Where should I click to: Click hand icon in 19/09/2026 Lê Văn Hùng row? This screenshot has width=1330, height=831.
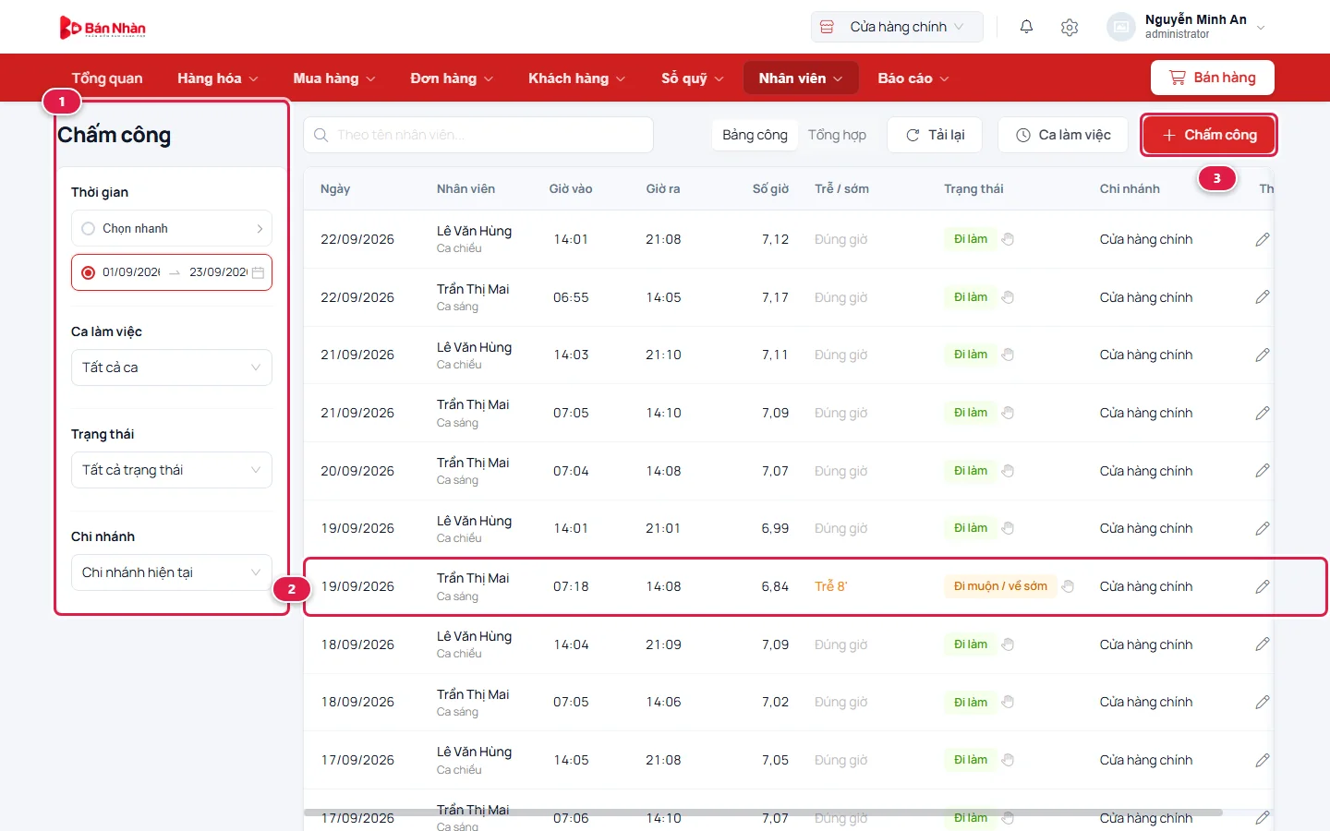(1009, 528)
